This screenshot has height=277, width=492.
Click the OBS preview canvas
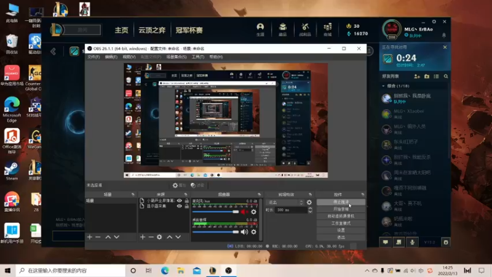[x=226, y=121]
